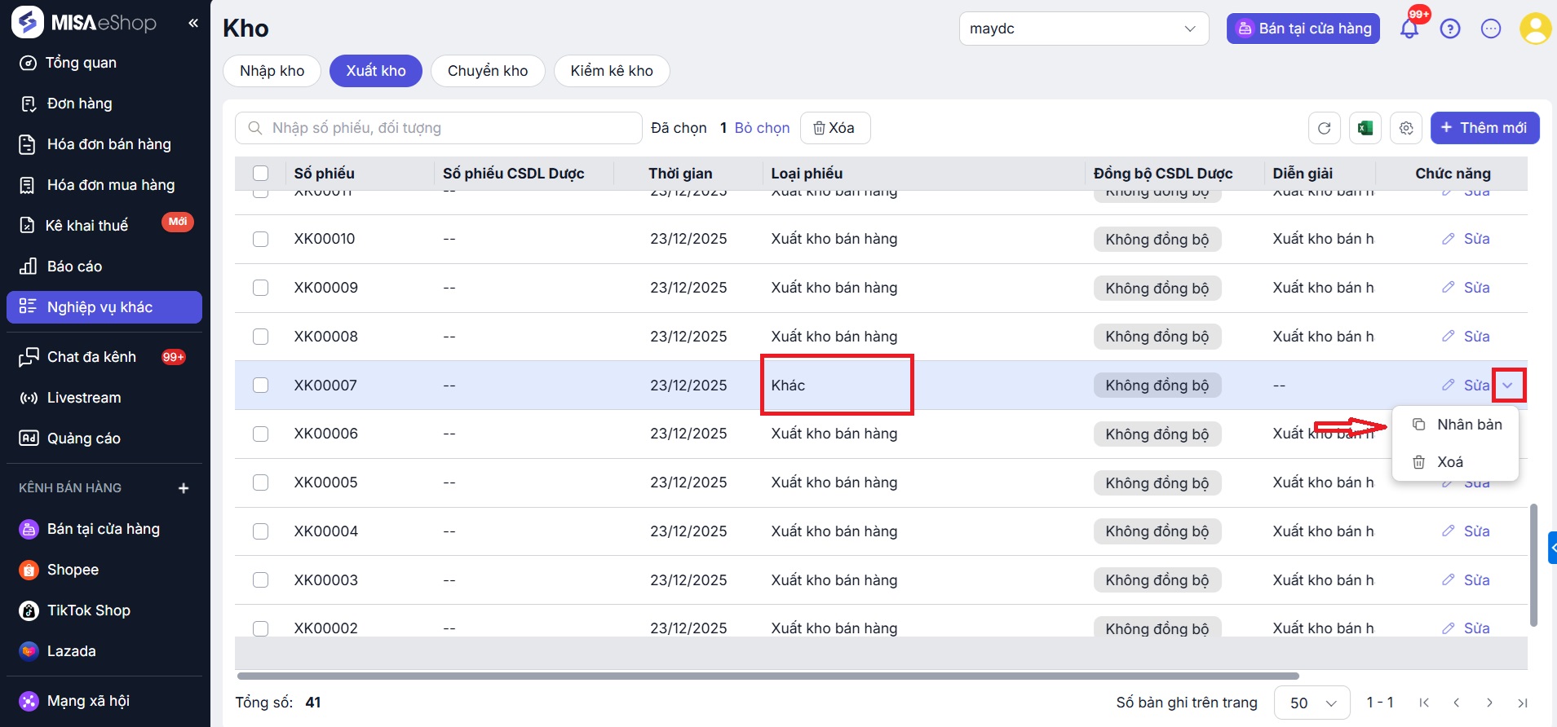Open Tổng quan in sidebar
This screenshot has width=1557, height=727.
coord(104,63)
